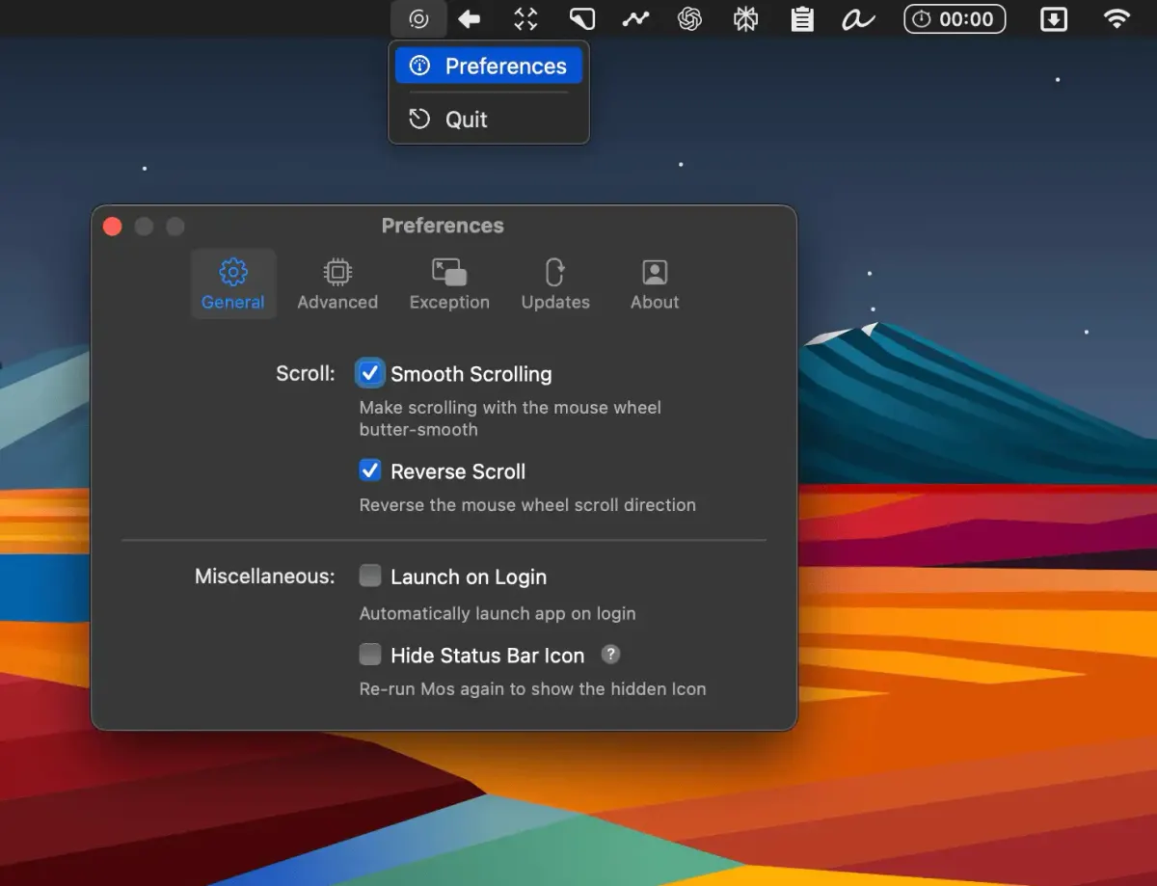Viewport: 1157px width, 886px height.
Task: Click the signature script menu bar icon
Action: point(857,19)
